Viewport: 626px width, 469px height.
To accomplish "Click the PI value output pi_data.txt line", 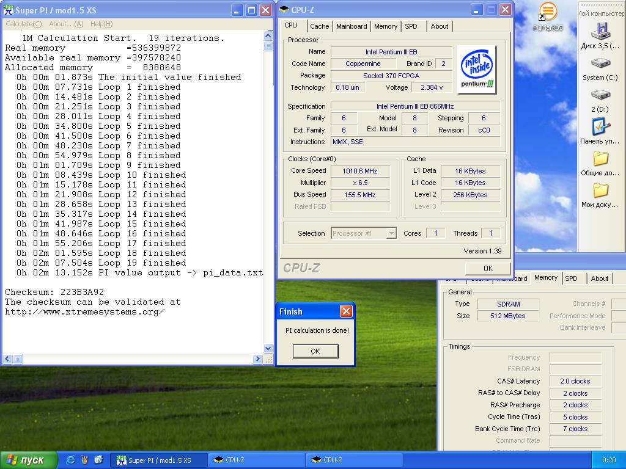I will (140, 273).
